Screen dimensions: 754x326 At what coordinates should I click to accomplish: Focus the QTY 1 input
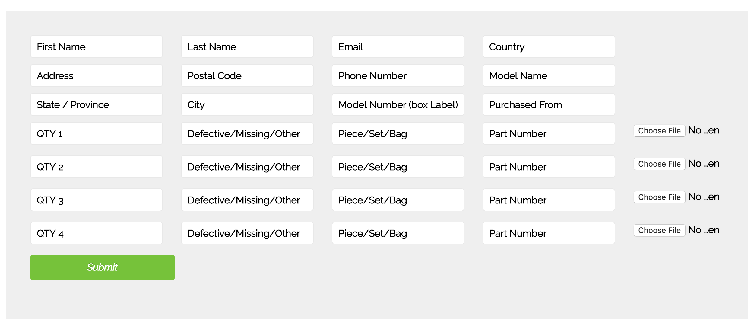coord(96,134)
